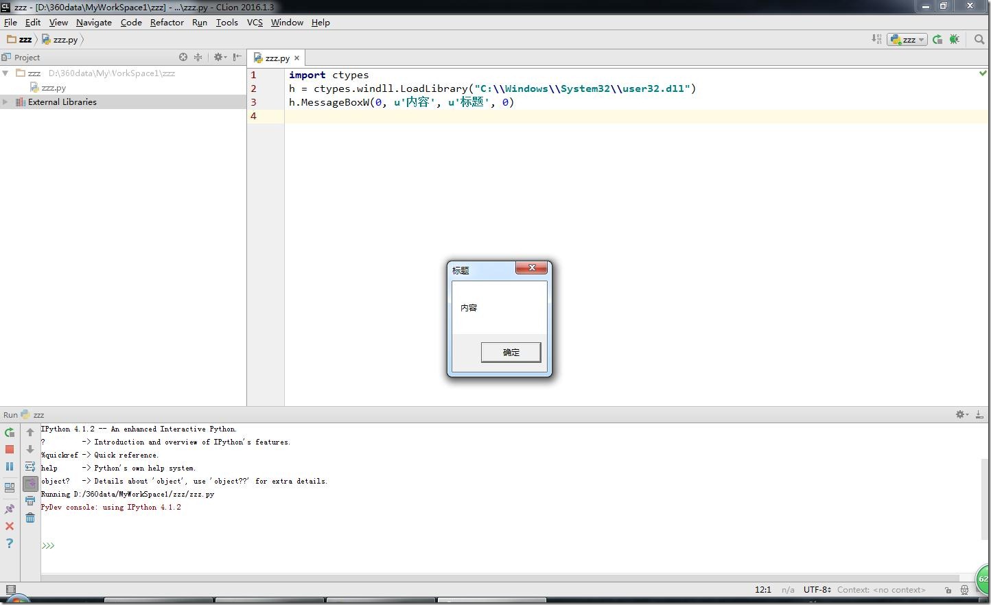
Task: Open the File menu
Action: click(10, 22)
